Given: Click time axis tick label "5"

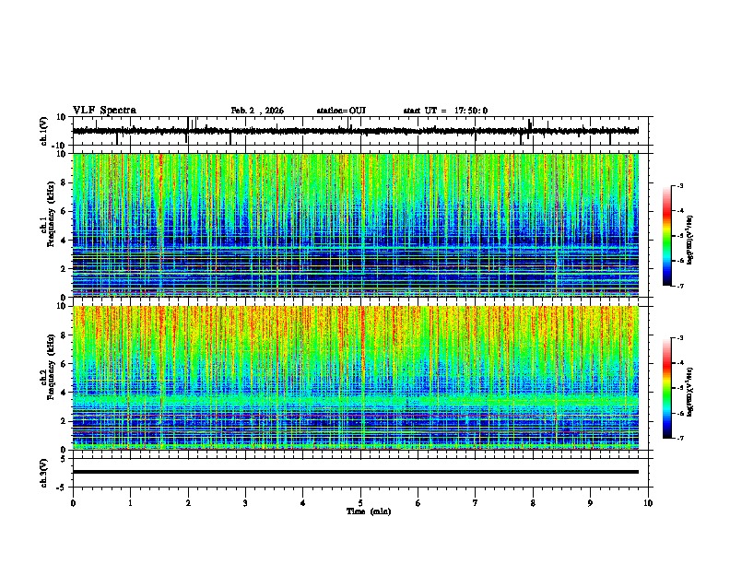Looking at the screenshot, I should (360, 503).
